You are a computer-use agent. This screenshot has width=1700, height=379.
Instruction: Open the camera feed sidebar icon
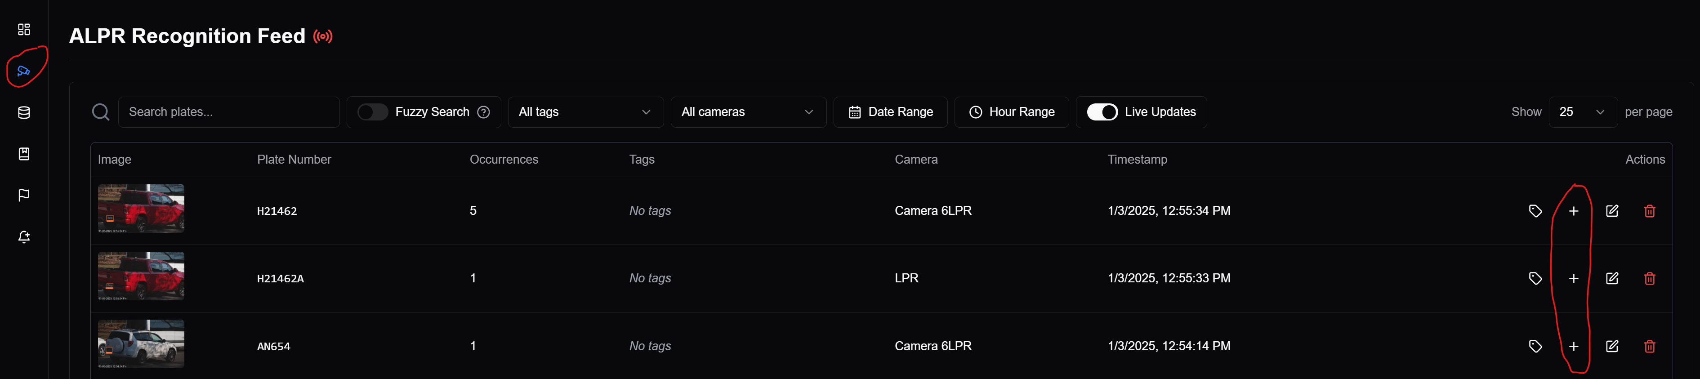pyautogui.click(x=24, y=71)
